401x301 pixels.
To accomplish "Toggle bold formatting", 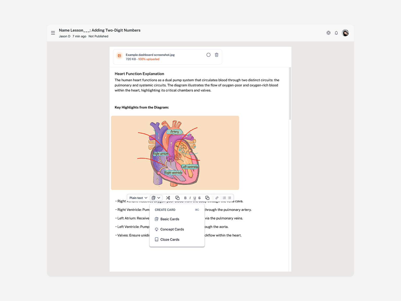I will pyautogui.click(x=185, y=198).
